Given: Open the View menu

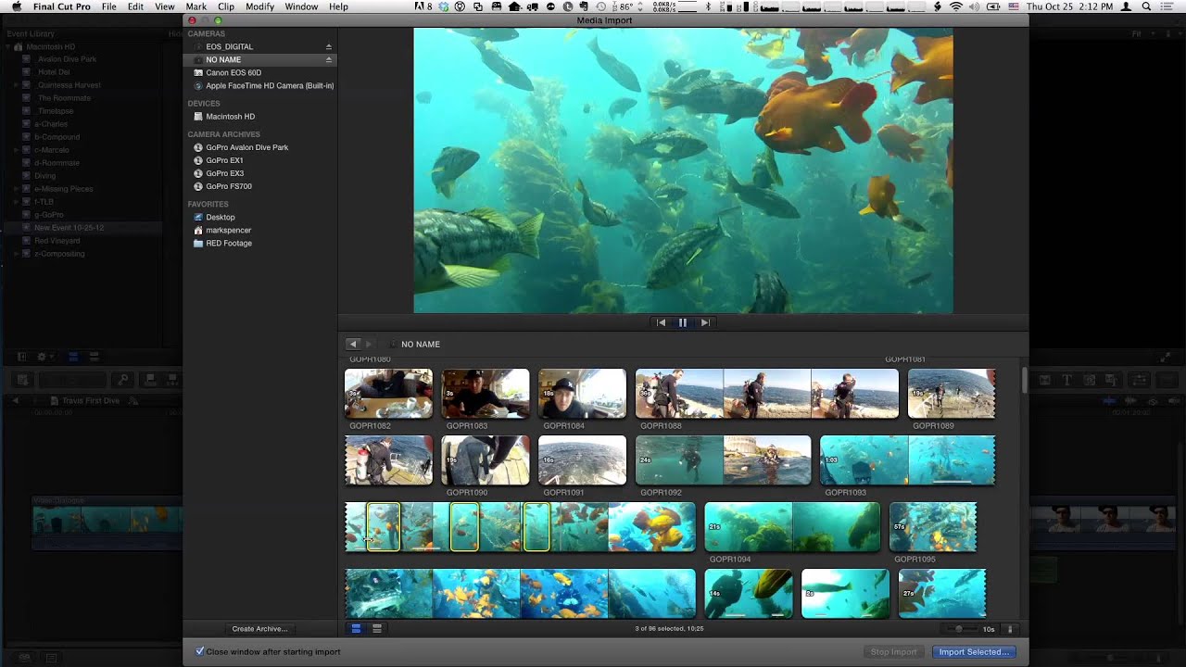Looking at the screenshot, I should pyautogui.click(x=165, y=6).
